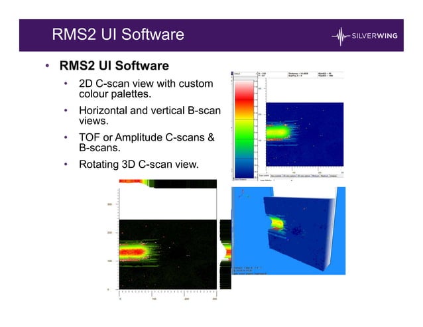Open the Default colour palette dropdown
Image resolution: width=423 pixels, height=327 pixels.
245,74
